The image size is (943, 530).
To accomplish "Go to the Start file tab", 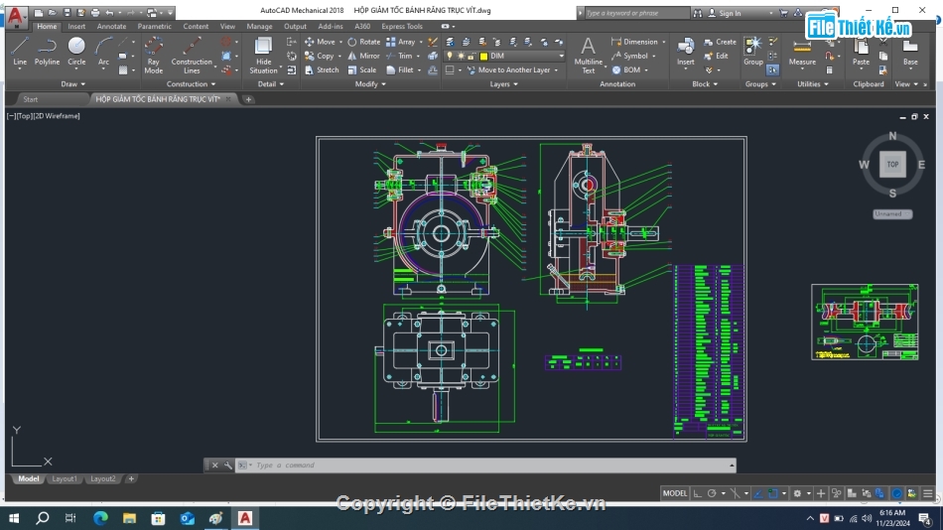I will [30, 99].
